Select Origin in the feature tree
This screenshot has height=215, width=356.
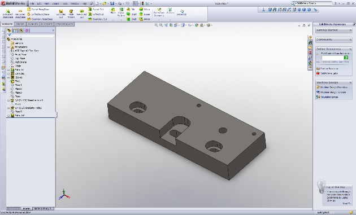[16, 66]
